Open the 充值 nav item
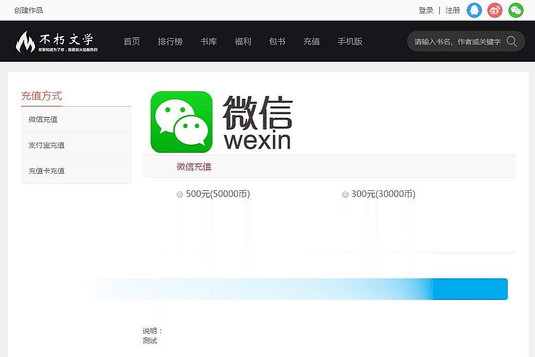This screenshot has height=357, width=535. (311, 41)
